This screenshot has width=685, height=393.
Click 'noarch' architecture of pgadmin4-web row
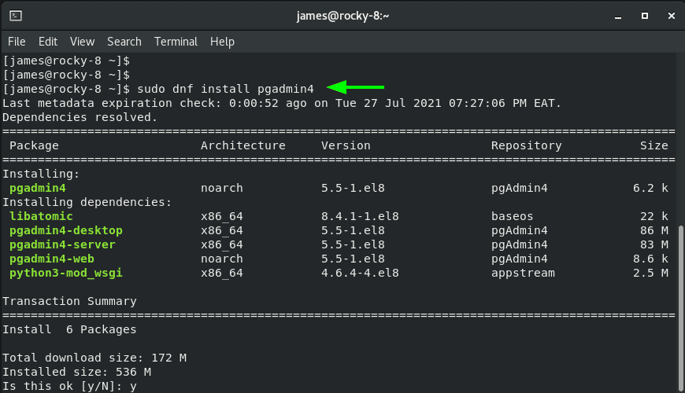221,259
